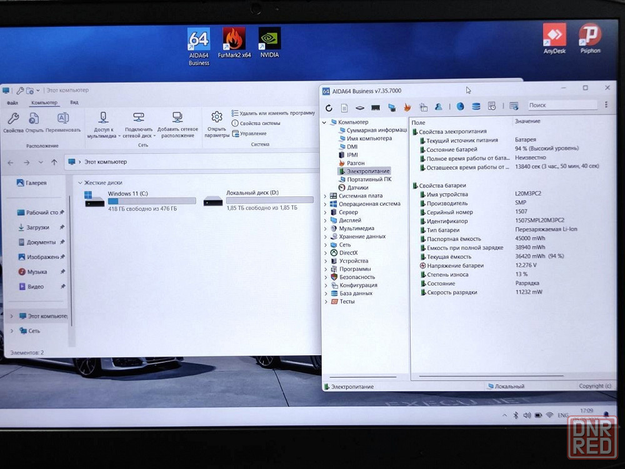This screenshot has width=625, height=469.
Task: Select Датчики in AIDA64 tree
Action: pyautogui.click(x=353, y=188)
